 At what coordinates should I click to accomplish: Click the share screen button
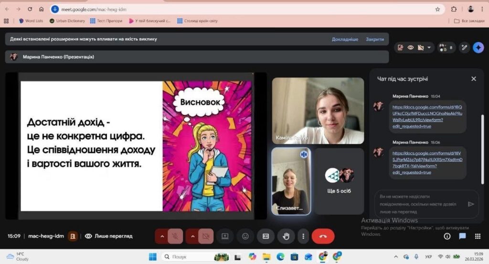225,236
